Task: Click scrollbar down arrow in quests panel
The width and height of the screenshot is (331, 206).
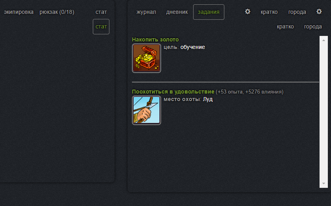Action: (x=323, y=184)
